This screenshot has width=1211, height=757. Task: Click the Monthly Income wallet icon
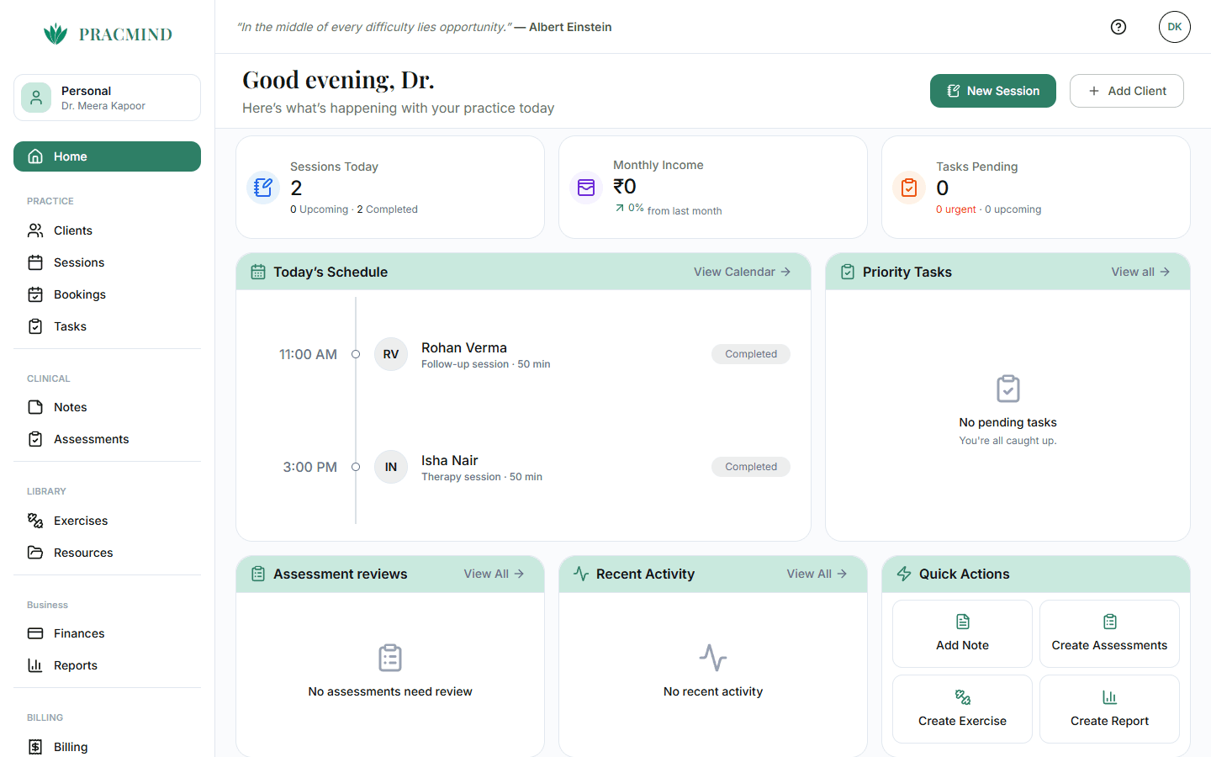(586, 188)
